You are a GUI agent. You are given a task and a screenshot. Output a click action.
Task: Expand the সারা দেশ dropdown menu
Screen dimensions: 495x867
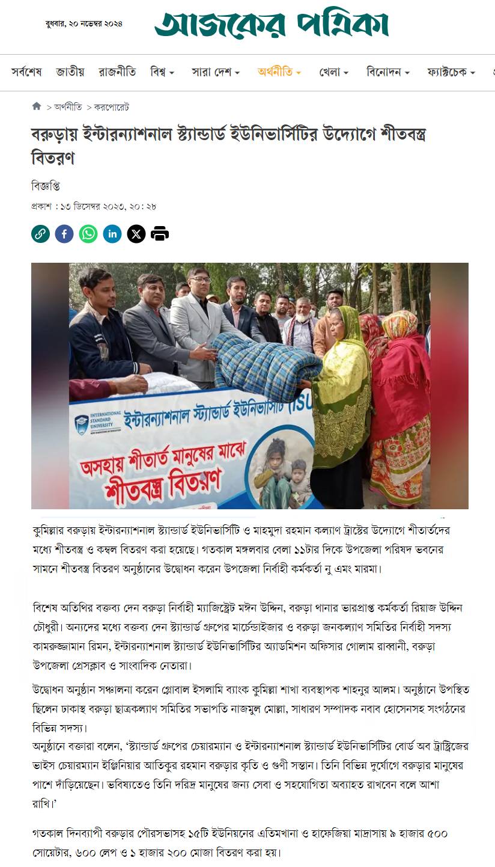(216, 72)
